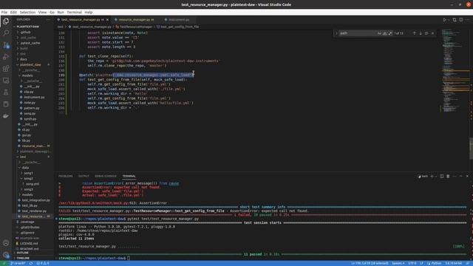
Task: Expand the song1 folder
Action: pyautogui.click(x=28, y=173)
